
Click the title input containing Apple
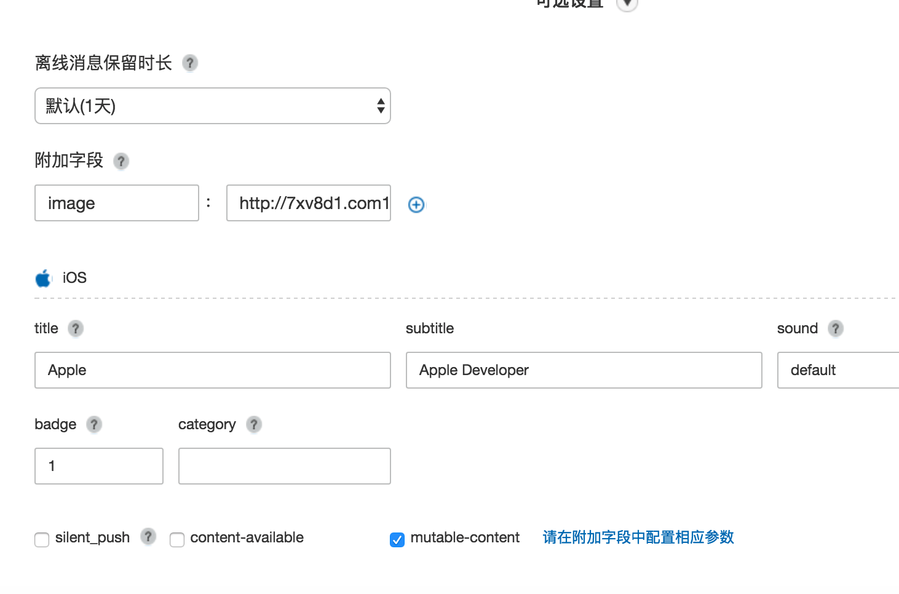pyautogui.click(x=213, y=370)
